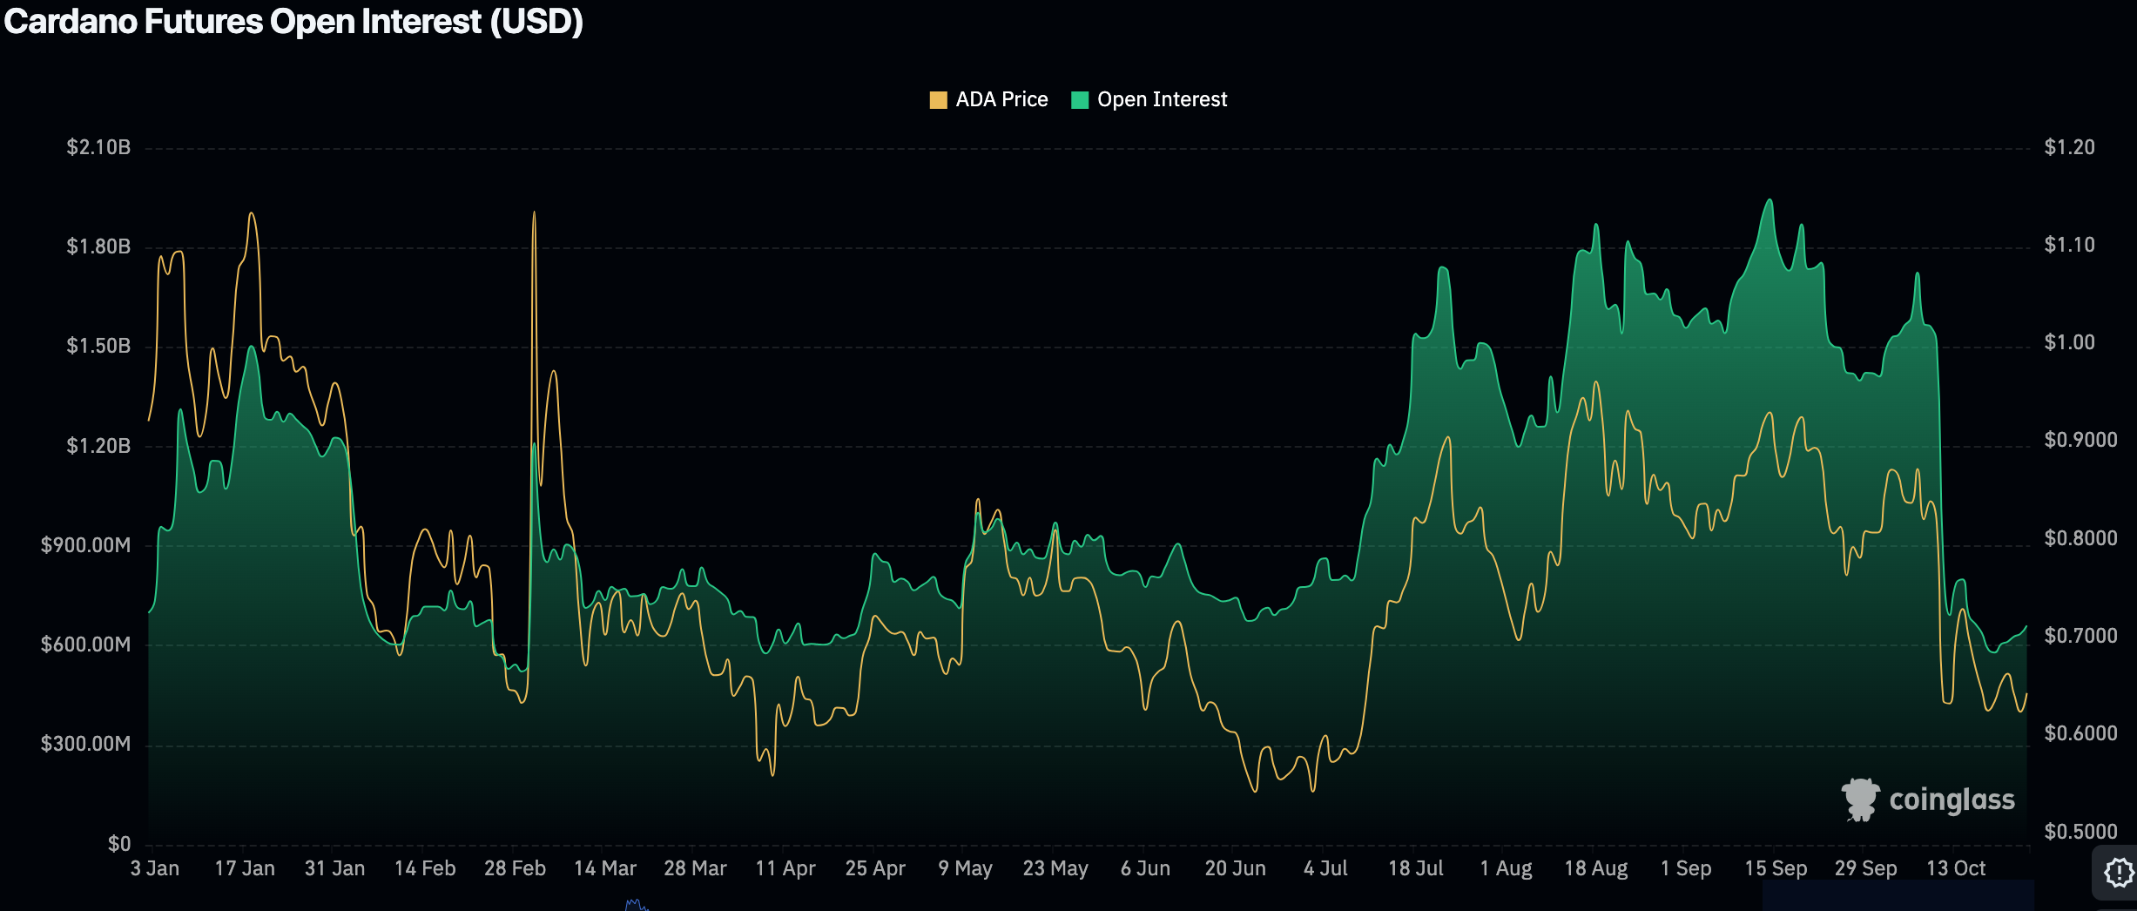
Task: Click the 15 Sep x-axis date label
Action: pyautogui.click(x=1776, y=868)
